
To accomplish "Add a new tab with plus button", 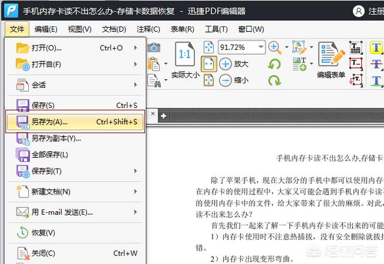I will point(164,116).
